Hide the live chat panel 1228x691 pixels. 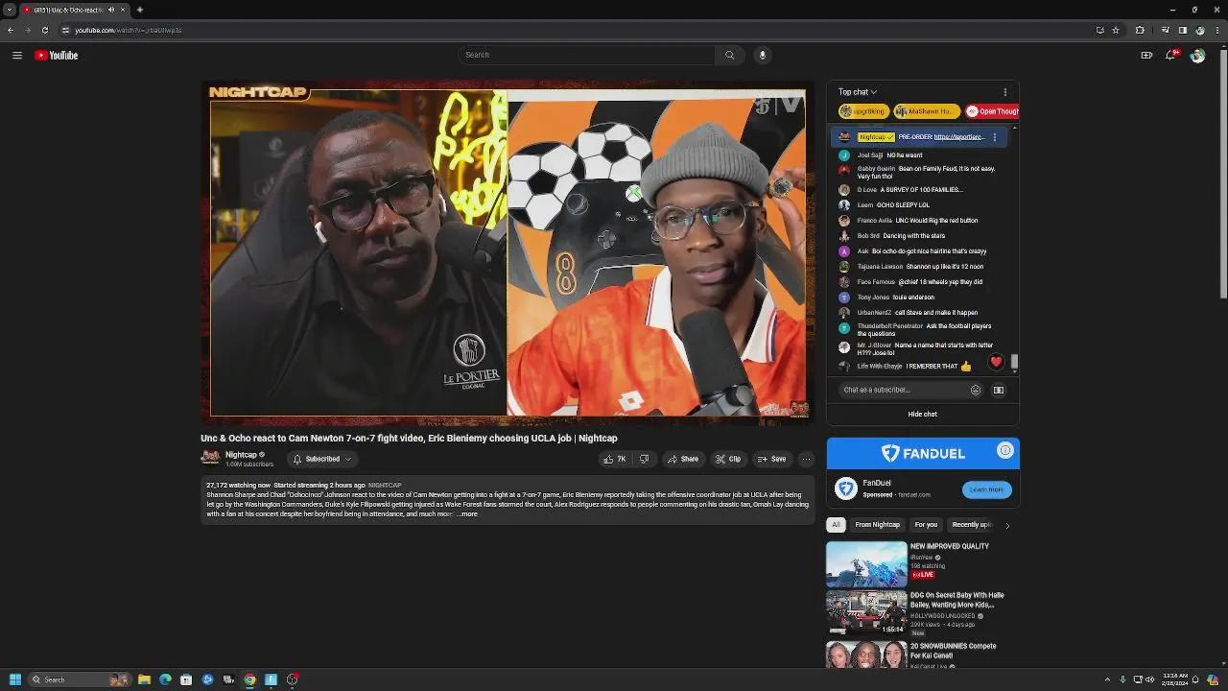coord(923,415)
